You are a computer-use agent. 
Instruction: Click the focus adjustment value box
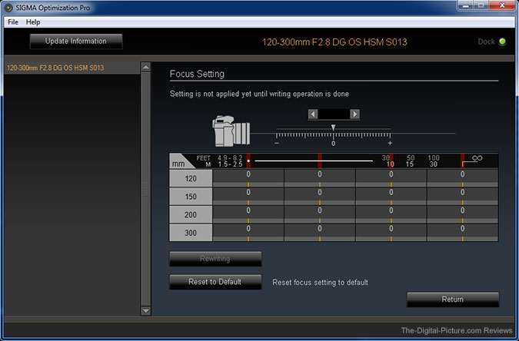click(334, 114)
